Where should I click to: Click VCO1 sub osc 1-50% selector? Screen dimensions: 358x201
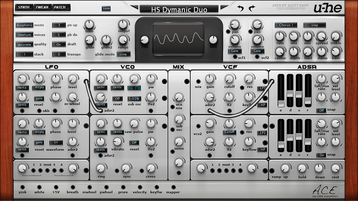pyautogui.click(x=134, y=99)
